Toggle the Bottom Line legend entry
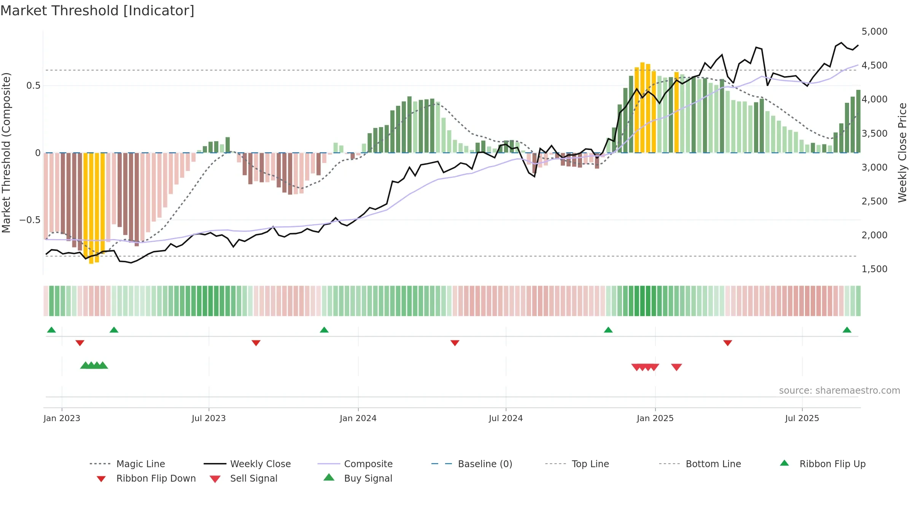This screenshot has height=514, width=913. point(700,464)
